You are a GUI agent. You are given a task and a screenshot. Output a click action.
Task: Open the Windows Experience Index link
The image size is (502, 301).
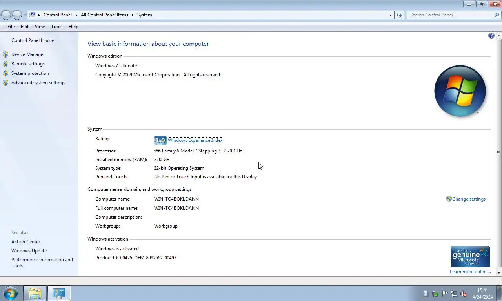[x=195, y=140]
